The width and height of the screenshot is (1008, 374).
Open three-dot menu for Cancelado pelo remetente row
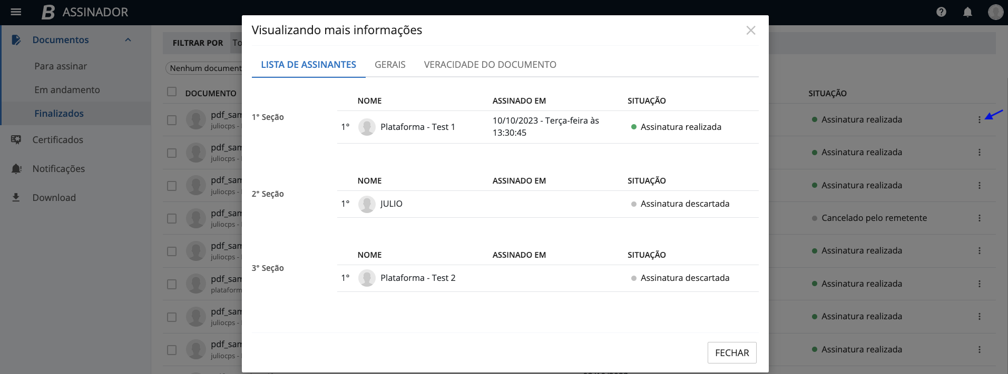980,218
